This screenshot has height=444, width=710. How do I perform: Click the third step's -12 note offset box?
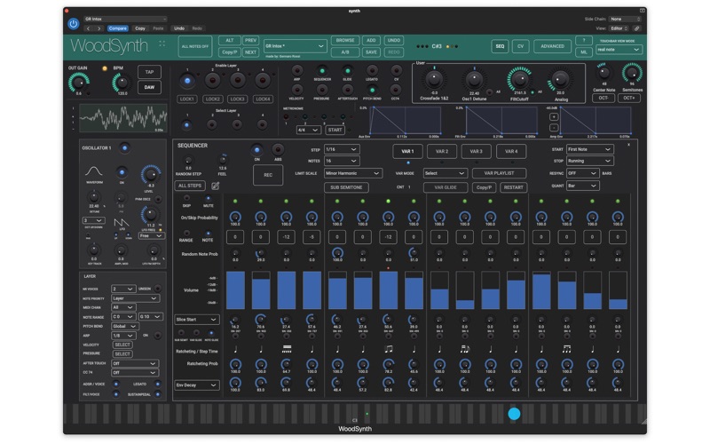click(x=286, y=237)
